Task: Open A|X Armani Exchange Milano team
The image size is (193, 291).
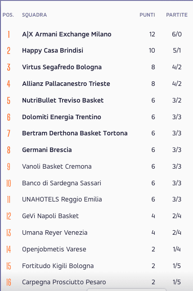Action: tap(67, 34)
